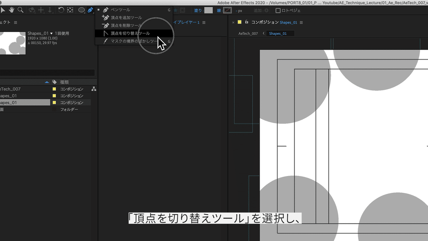
Task: Click the 線 stroke options label
Action: coord(219,10)
